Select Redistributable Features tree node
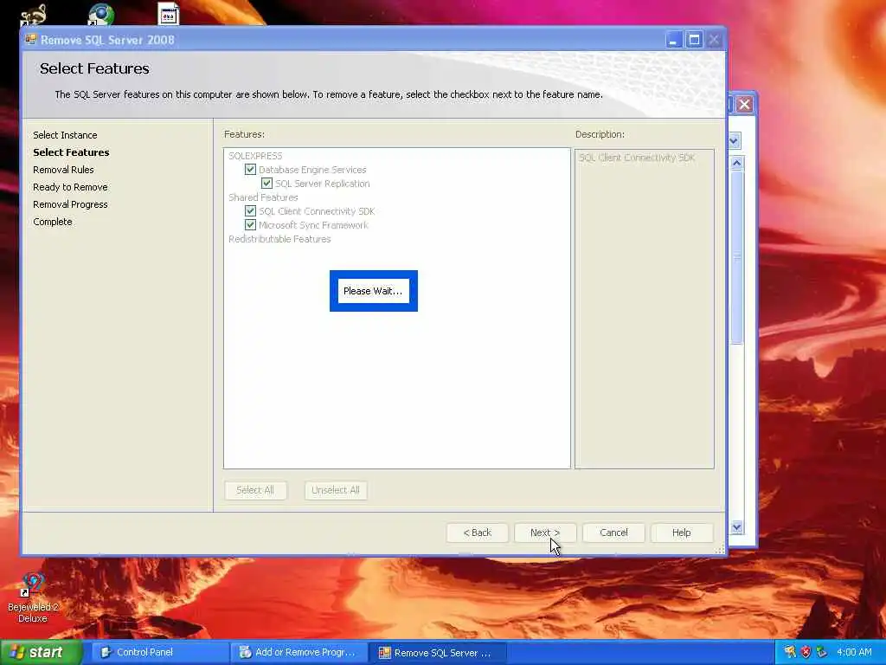 tap(279, 239)
